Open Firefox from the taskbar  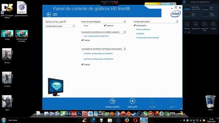tap(127, 120)
